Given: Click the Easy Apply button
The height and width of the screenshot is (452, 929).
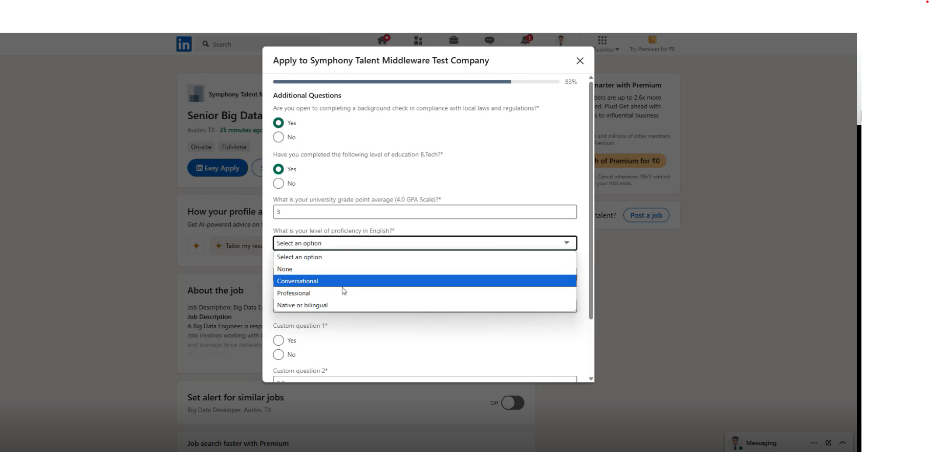Looking at the screenshot, I should click(x=218, y=168).
